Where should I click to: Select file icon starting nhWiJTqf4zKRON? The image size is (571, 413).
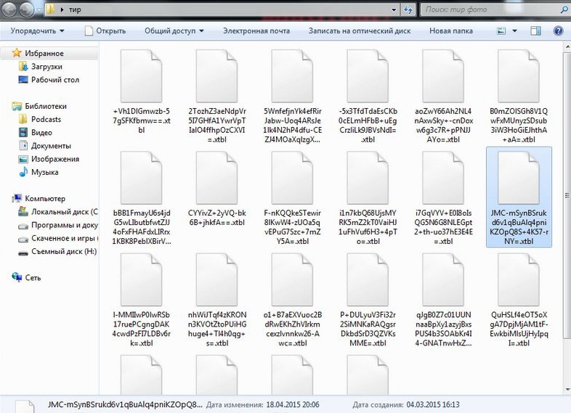click(216, 279)
